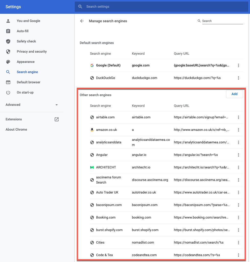Screen dimensions: 250x262
Task: Open the kebab menu for Google (Default)
Action: 239,65
